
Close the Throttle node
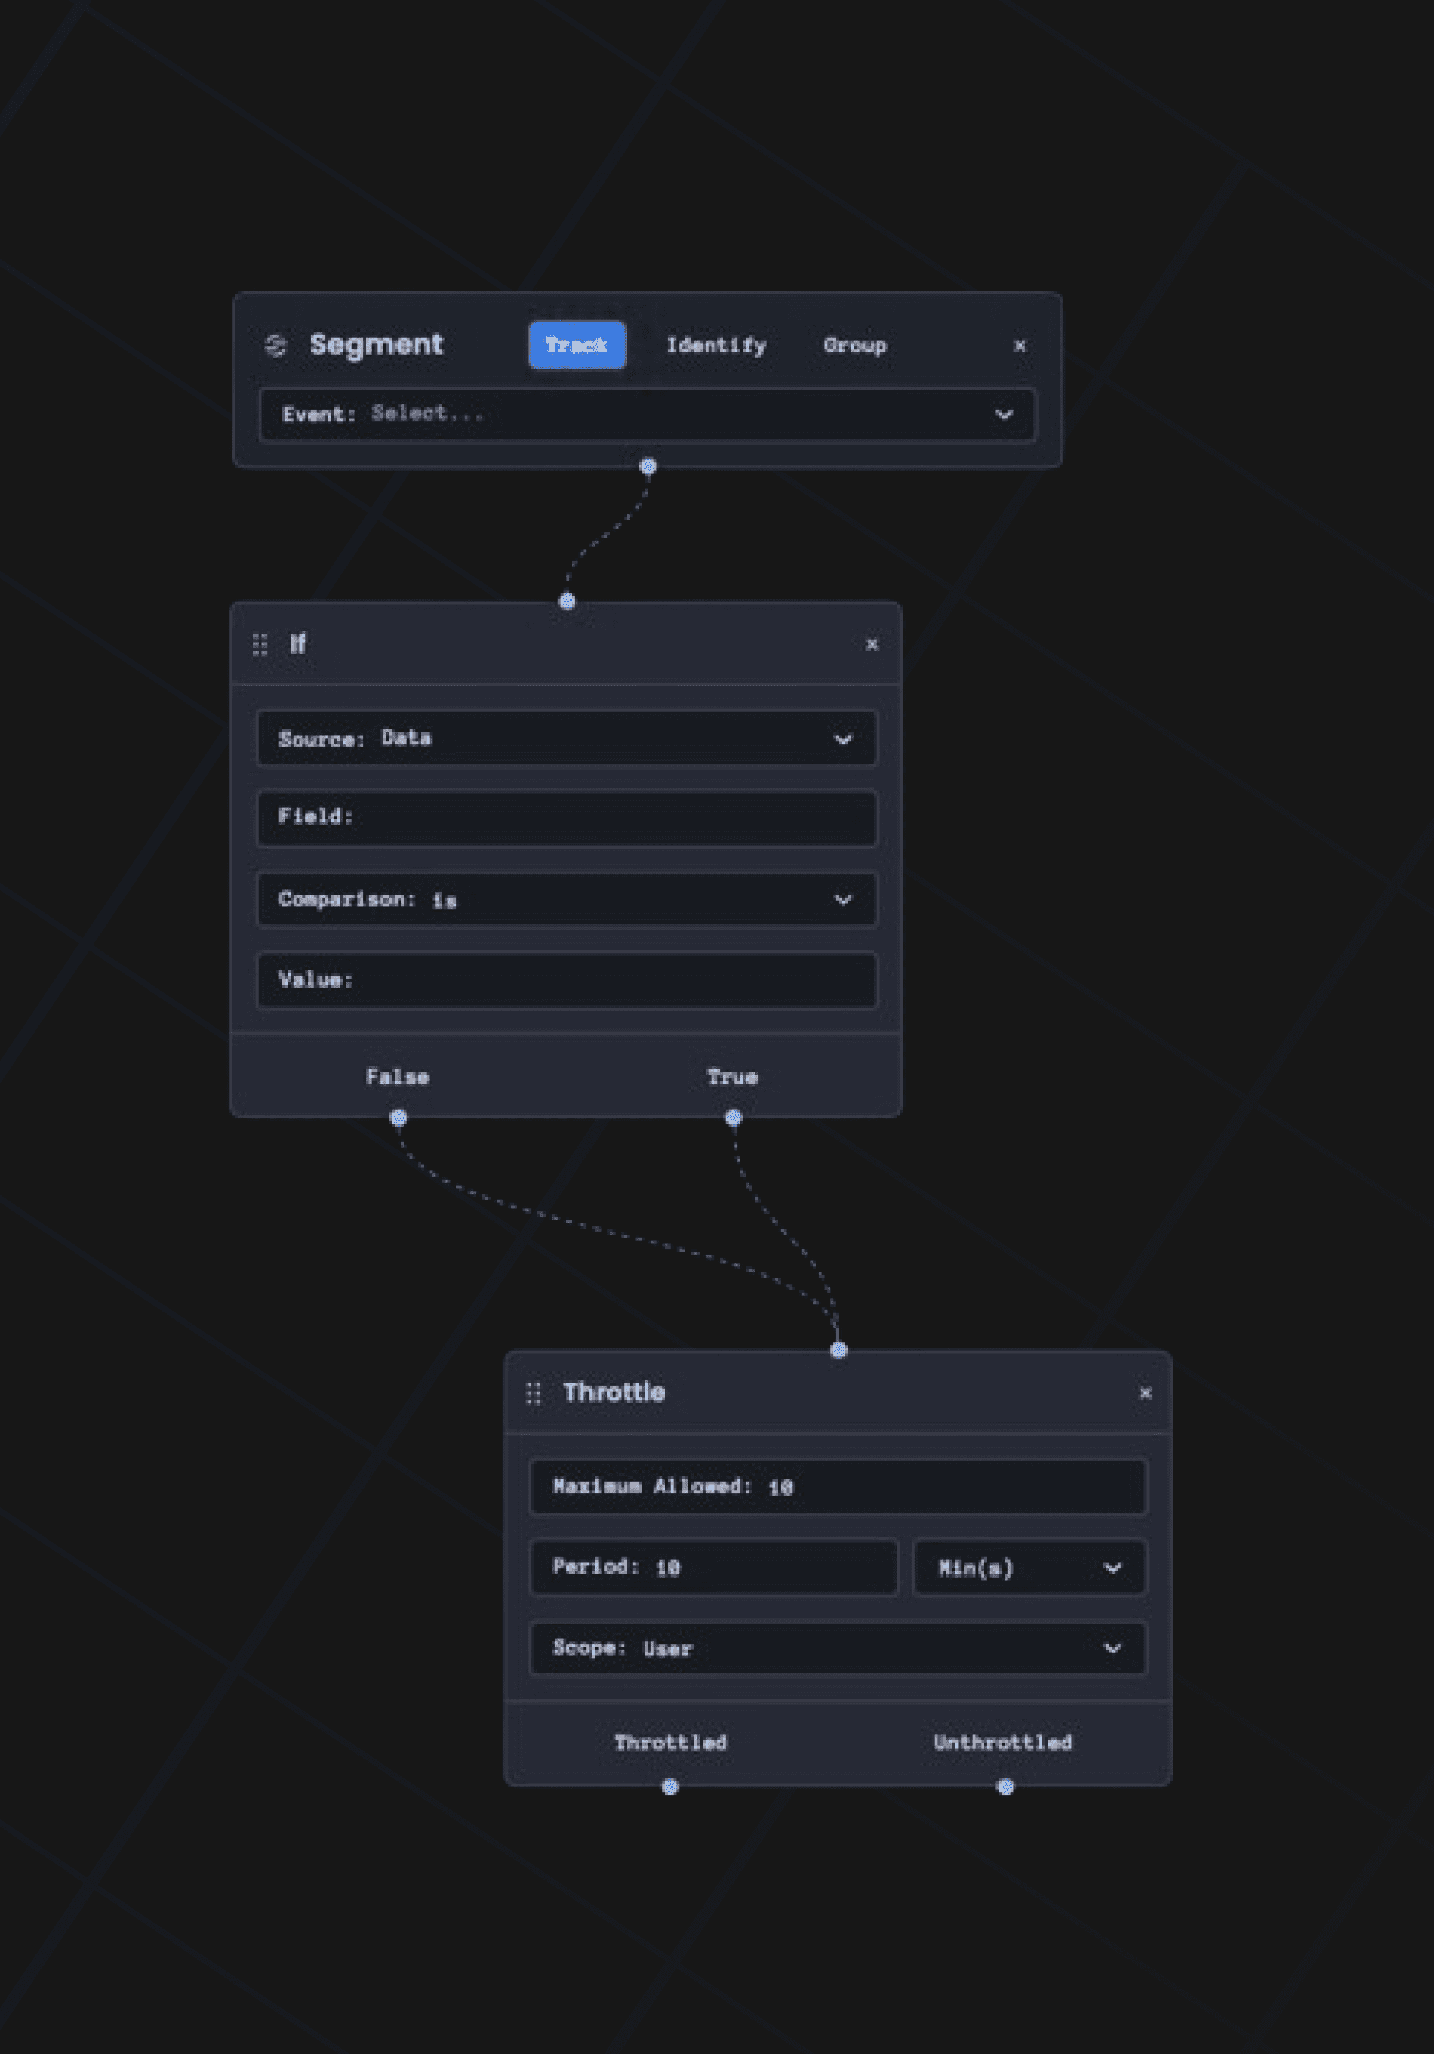tap(1145, 1393)
